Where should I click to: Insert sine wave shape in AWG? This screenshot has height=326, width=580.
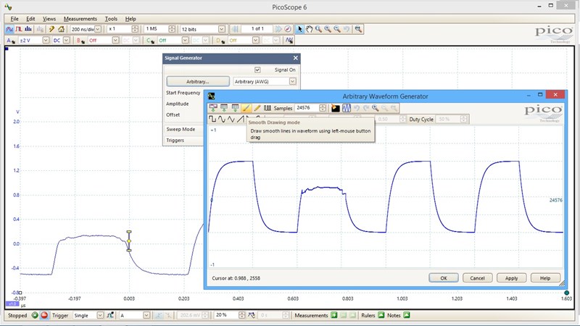click(x=222, y=119)
